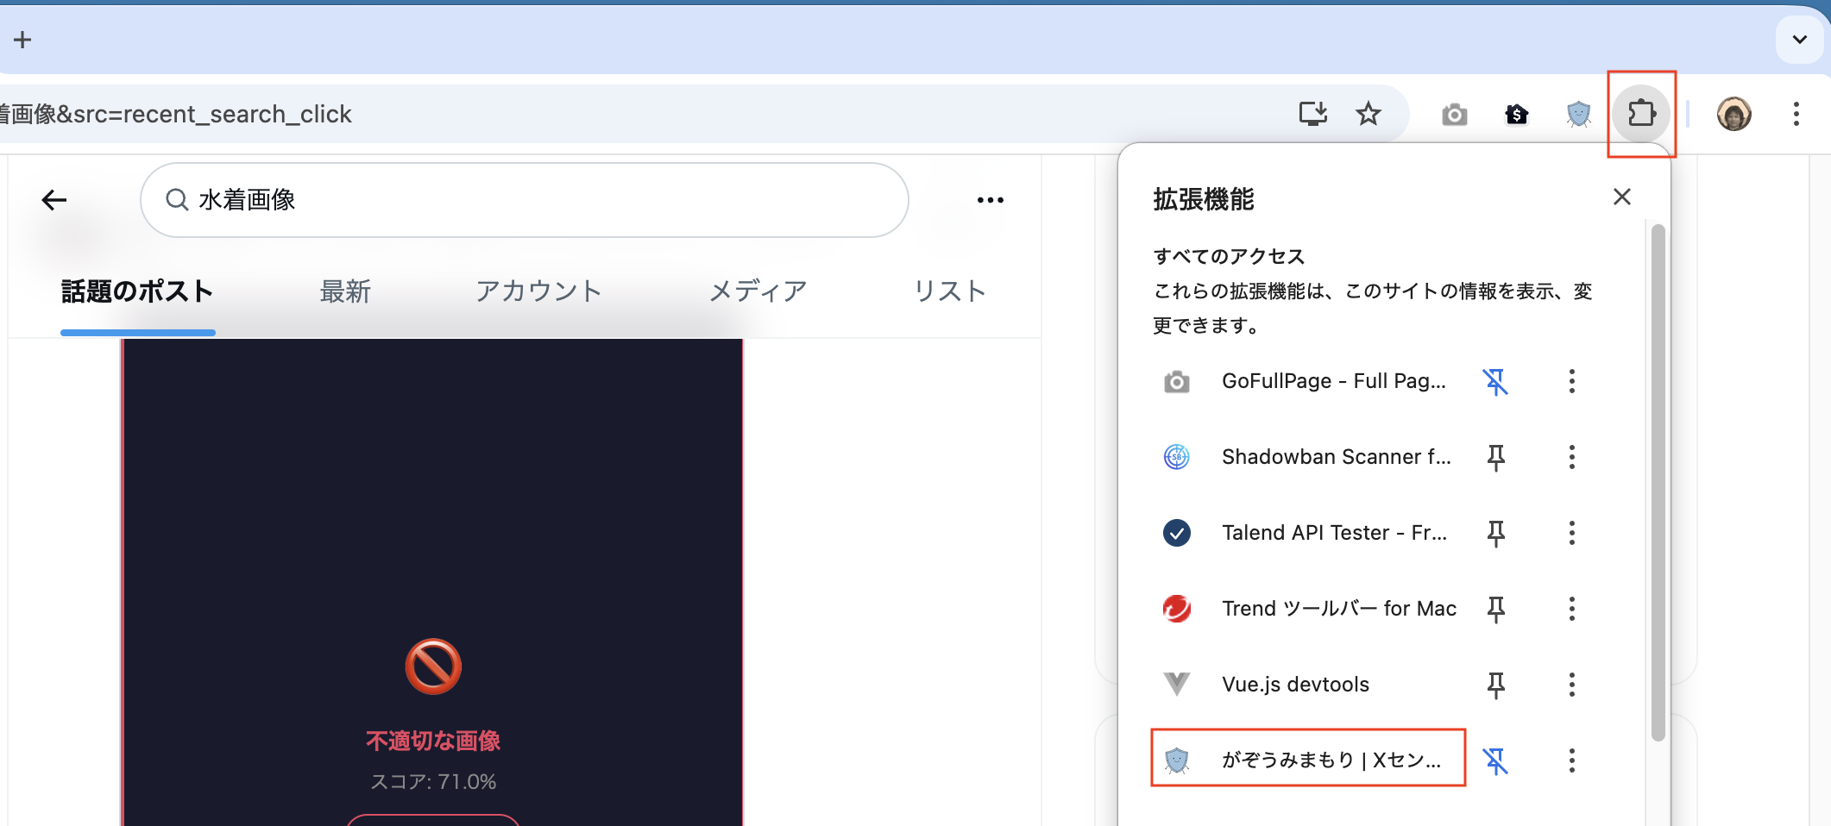Open the GoFullPage camera toolbar icon
1831x826 pixels.
[1455, 114]
